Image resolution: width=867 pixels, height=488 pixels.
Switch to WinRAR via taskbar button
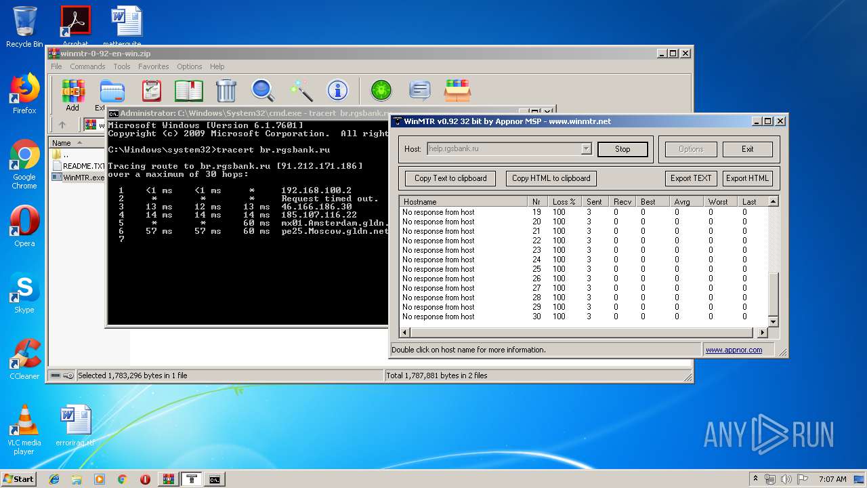click(169, 479)
